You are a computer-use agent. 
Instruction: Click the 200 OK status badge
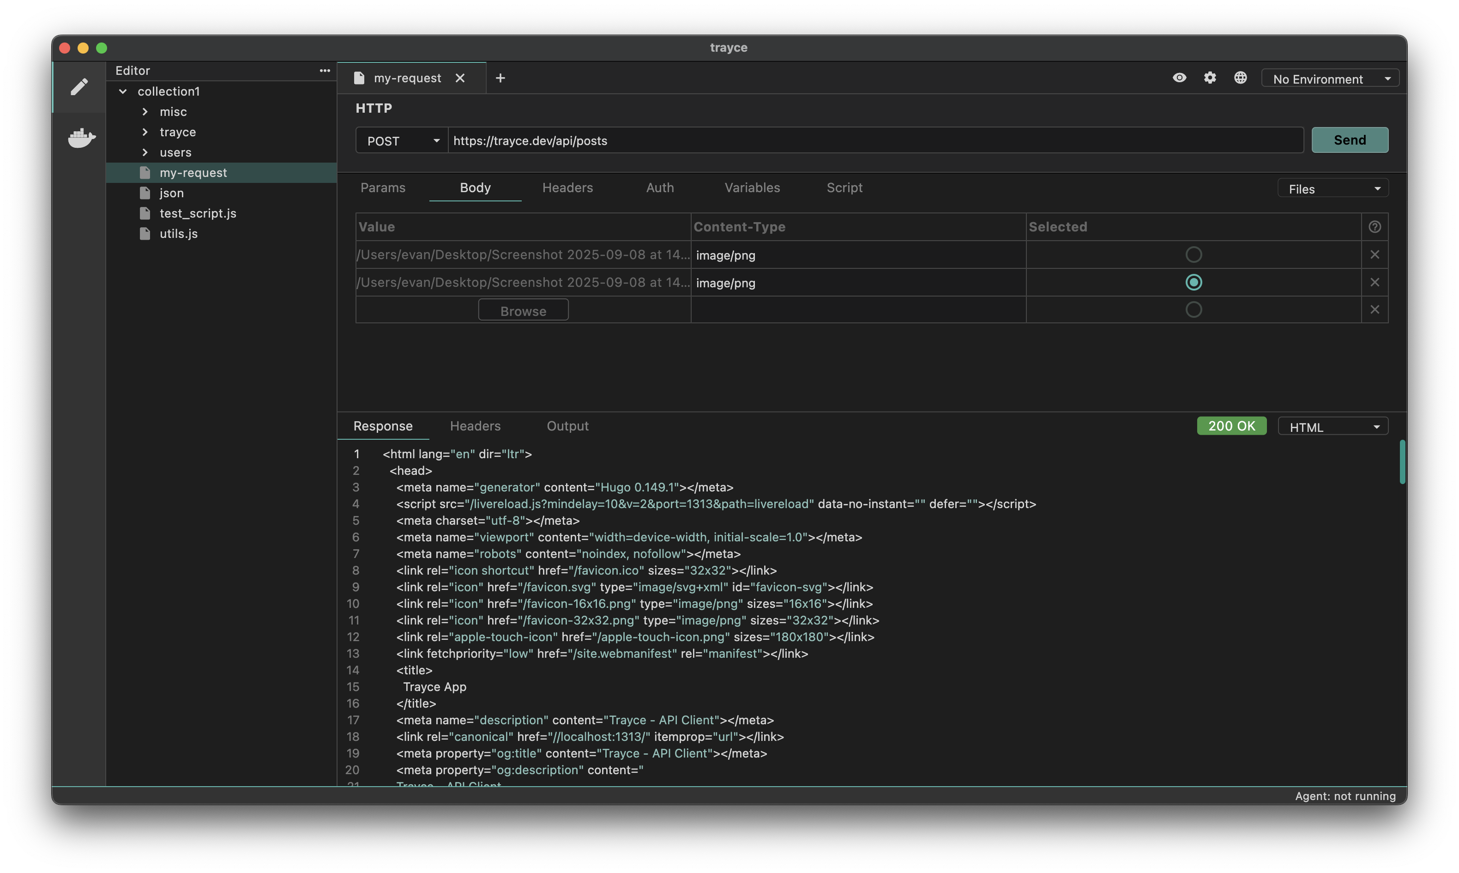pos(1231,426)
